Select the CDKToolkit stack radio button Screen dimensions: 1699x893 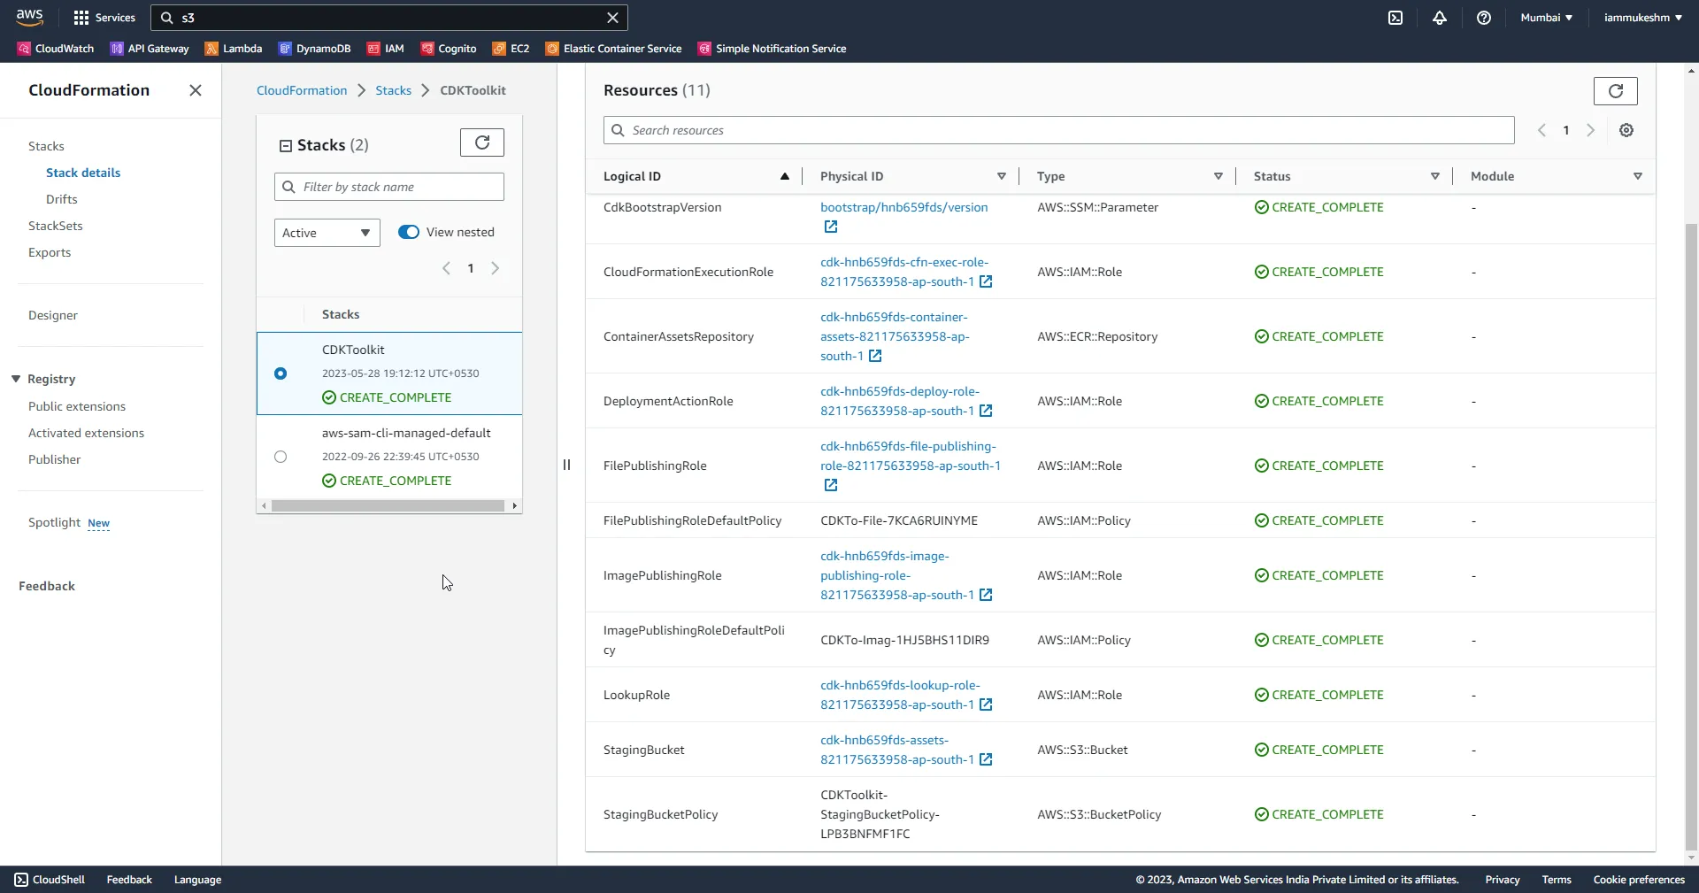[x=280, y=373]
